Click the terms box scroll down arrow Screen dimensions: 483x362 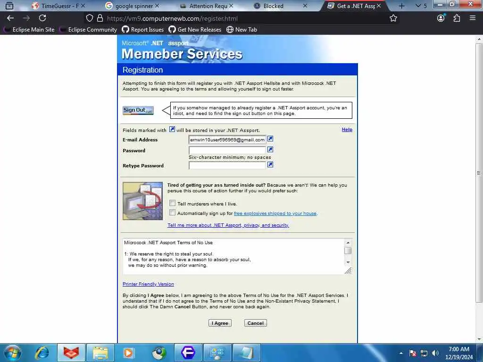pyautogui.click(x=348, y=262)
